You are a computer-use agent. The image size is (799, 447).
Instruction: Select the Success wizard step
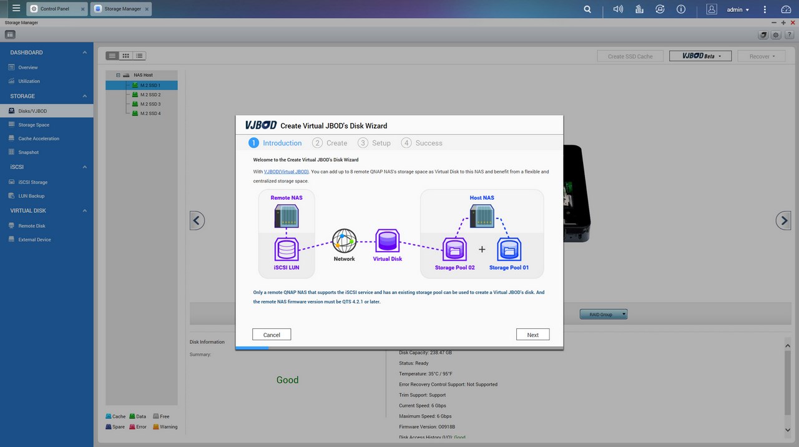tap(422, 143)
